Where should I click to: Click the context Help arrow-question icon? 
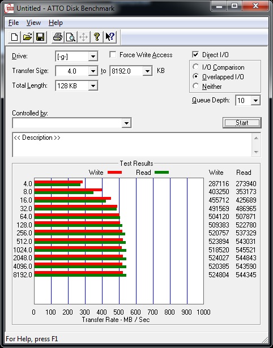(110, 37)
